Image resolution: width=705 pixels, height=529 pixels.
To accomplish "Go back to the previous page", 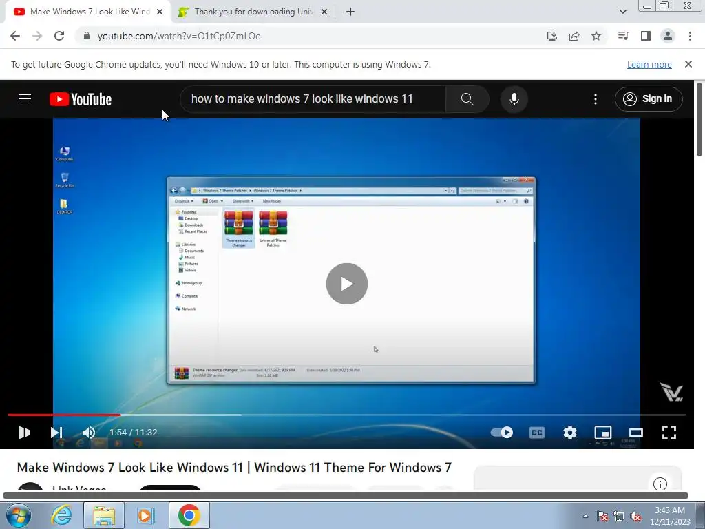I will click(15, 36).
